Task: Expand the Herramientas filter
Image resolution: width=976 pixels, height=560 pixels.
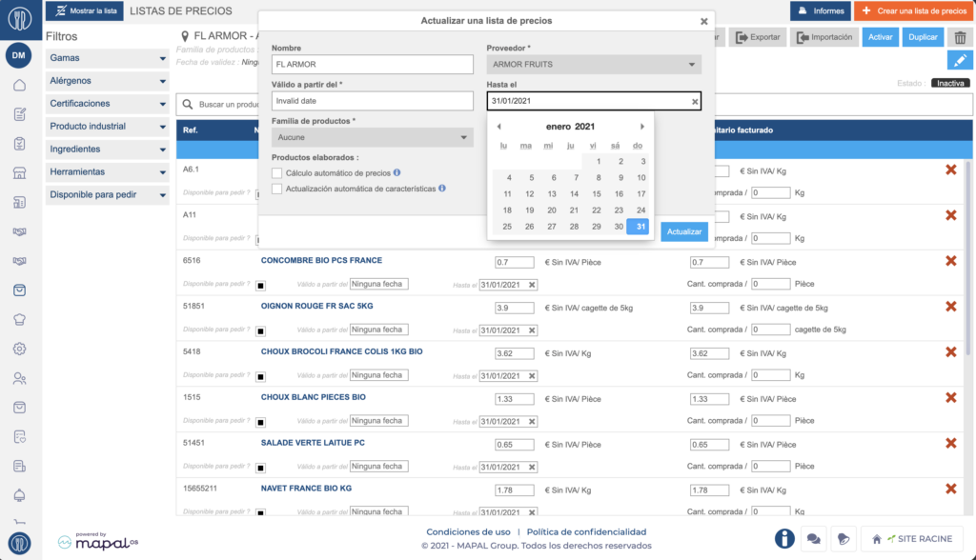Action: coord(107,171)
